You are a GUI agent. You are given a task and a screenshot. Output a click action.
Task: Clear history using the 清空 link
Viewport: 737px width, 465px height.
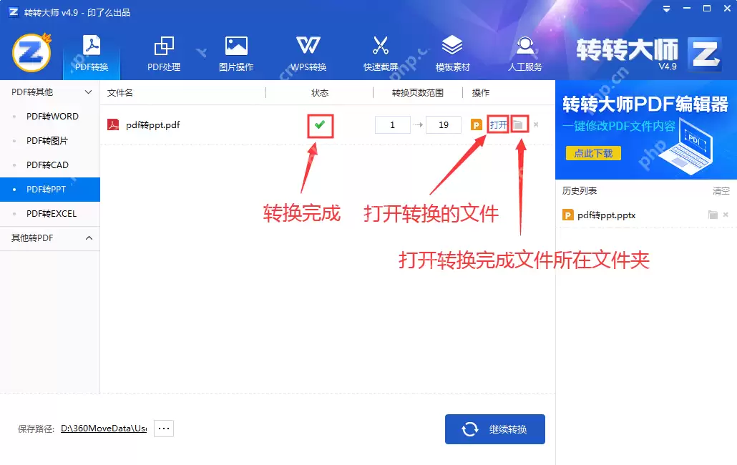point(722,190)
